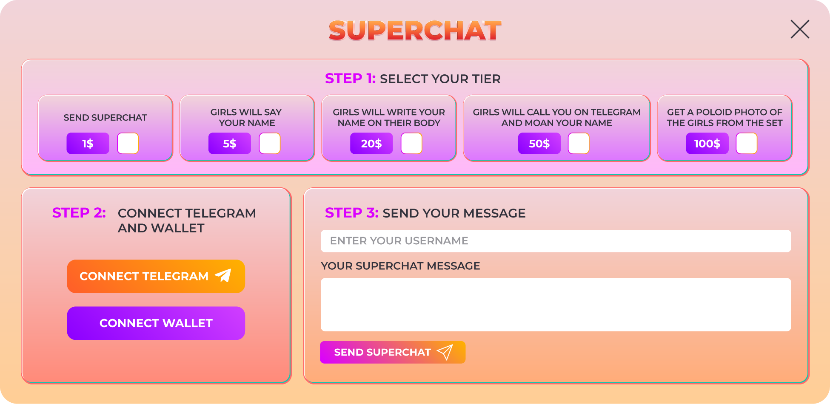Screen dimensions: 830x404
Task: Check the 1$ tier checkbox
Action: coord(128,144)
